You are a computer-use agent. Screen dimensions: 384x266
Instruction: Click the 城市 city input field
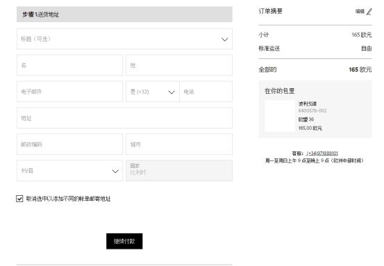[x=179, y=144]
